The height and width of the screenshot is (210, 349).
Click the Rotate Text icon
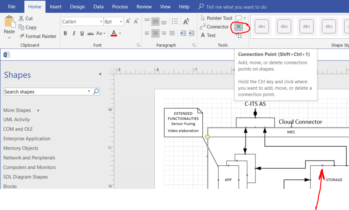[186, 22]
